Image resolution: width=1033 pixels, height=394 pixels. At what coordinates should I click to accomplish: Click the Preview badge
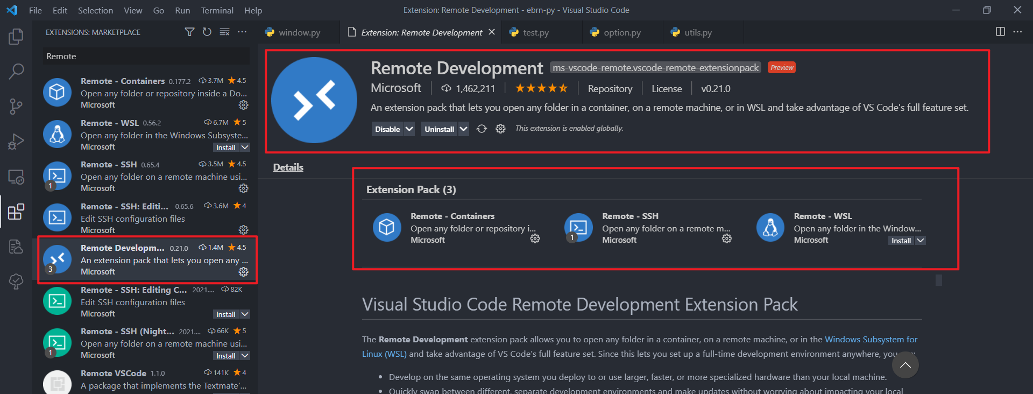(781, 67)
